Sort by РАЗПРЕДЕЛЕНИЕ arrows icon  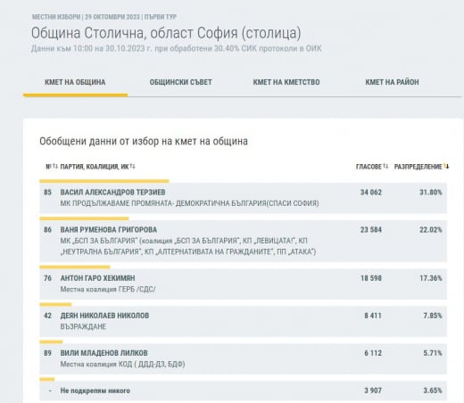click(x=446, y=167)
